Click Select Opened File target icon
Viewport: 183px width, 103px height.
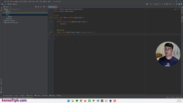(36, 7)
